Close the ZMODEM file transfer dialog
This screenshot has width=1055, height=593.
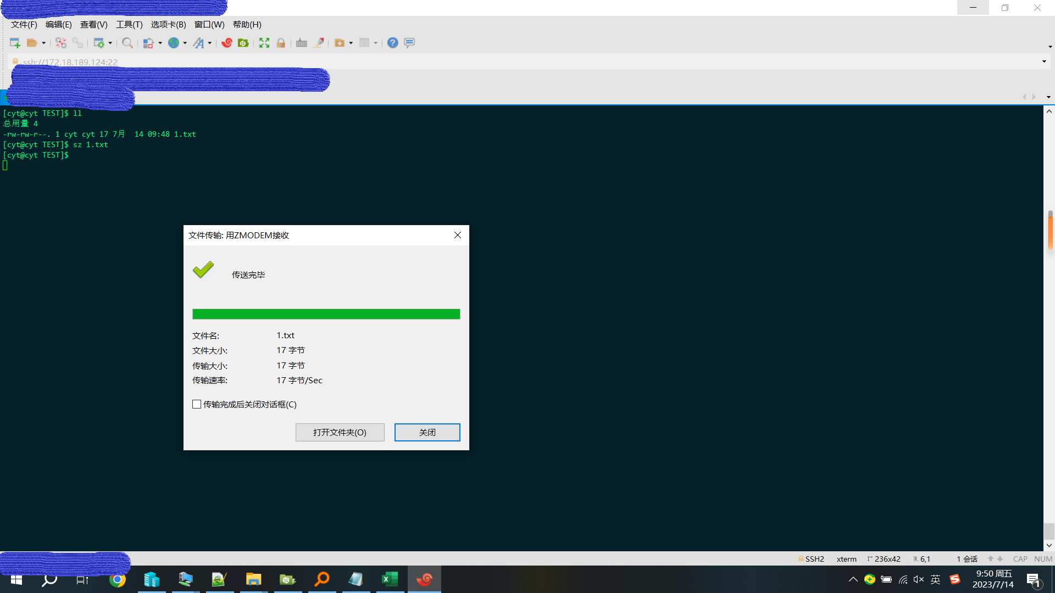tap(458, 235)
